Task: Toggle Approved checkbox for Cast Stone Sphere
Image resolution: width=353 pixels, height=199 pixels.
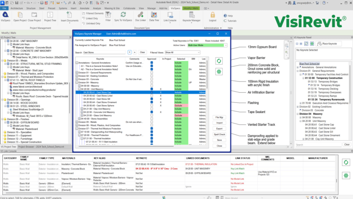Action: (x=152, y=105)
